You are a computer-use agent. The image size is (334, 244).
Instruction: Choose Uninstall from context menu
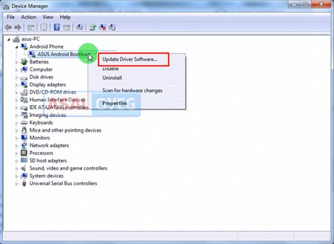[x=112, y=78]
